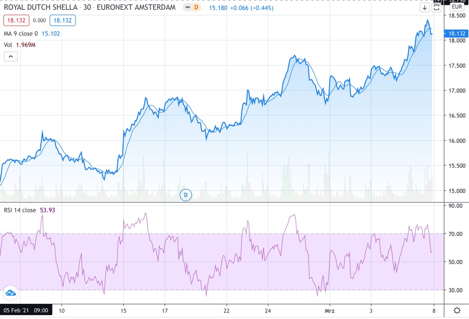Click the +0.066 (+0.44%) change text
The image size is (469, 319).
click(x=252, y=8)
